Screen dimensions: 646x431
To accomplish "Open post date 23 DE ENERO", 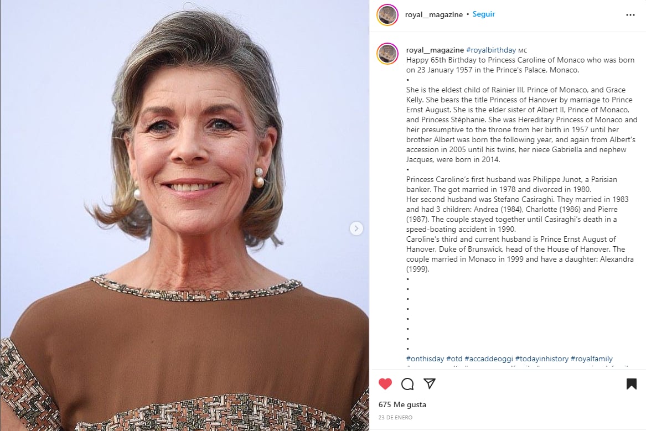I will [395, 417].
